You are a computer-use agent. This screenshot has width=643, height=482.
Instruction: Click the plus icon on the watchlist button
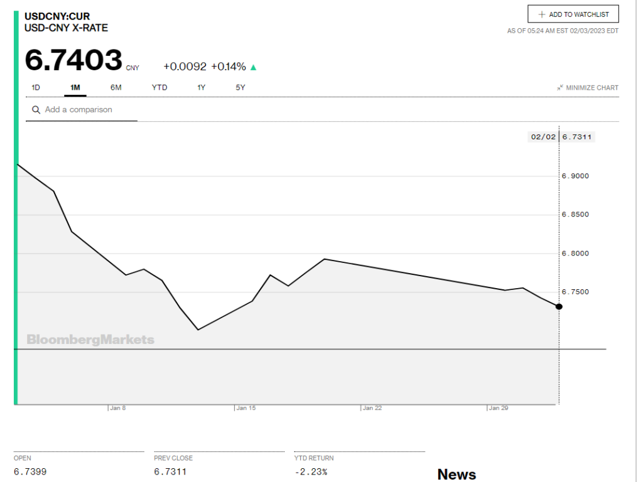(542, 14)
